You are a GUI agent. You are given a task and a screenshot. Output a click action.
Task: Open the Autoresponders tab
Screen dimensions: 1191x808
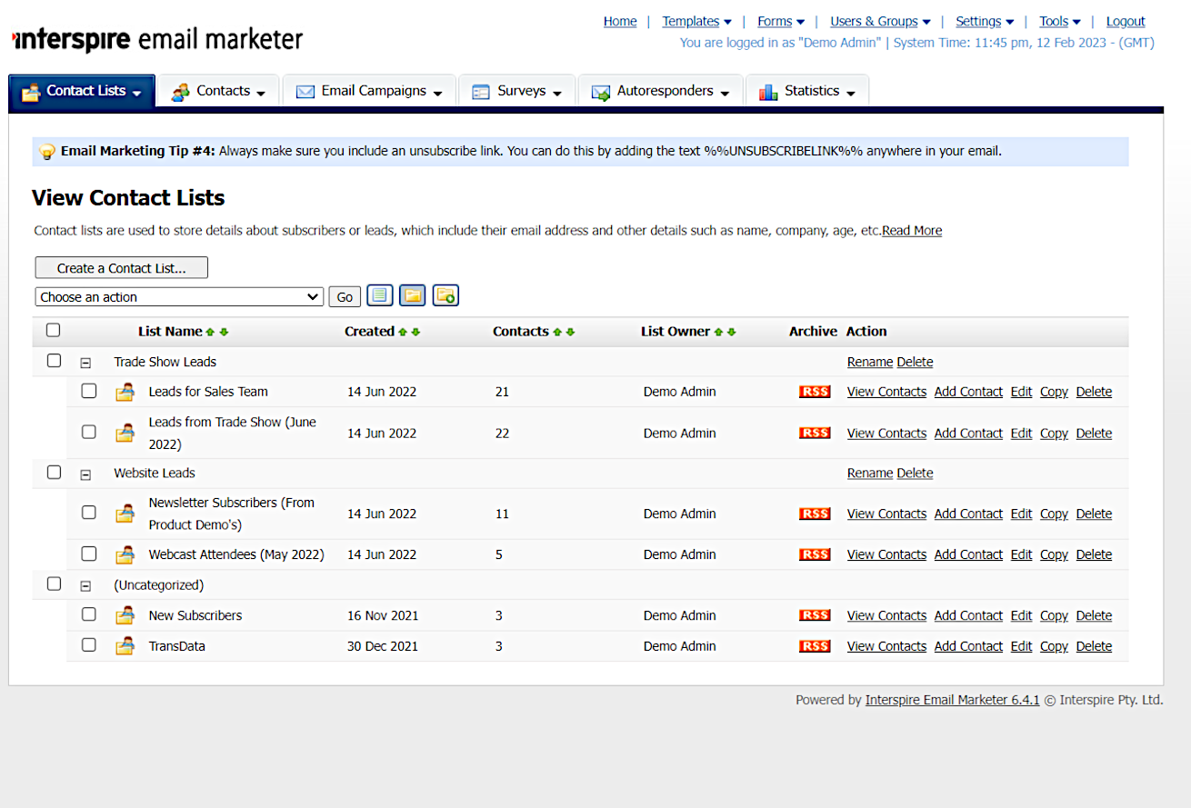tap(660, 91)
